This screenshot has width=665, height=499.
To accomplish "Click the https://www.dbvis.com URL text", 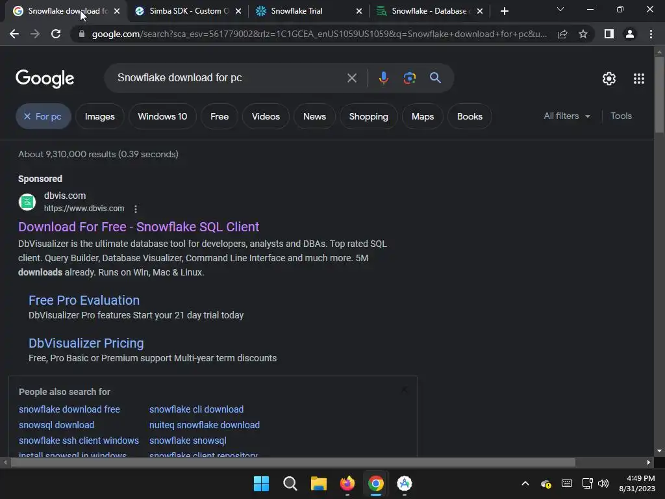I will point(84,209).
